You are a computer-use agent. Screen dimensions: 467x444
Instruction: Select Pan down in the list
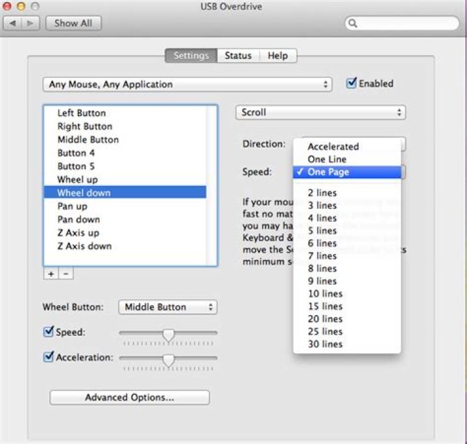(x=125, y=219)
